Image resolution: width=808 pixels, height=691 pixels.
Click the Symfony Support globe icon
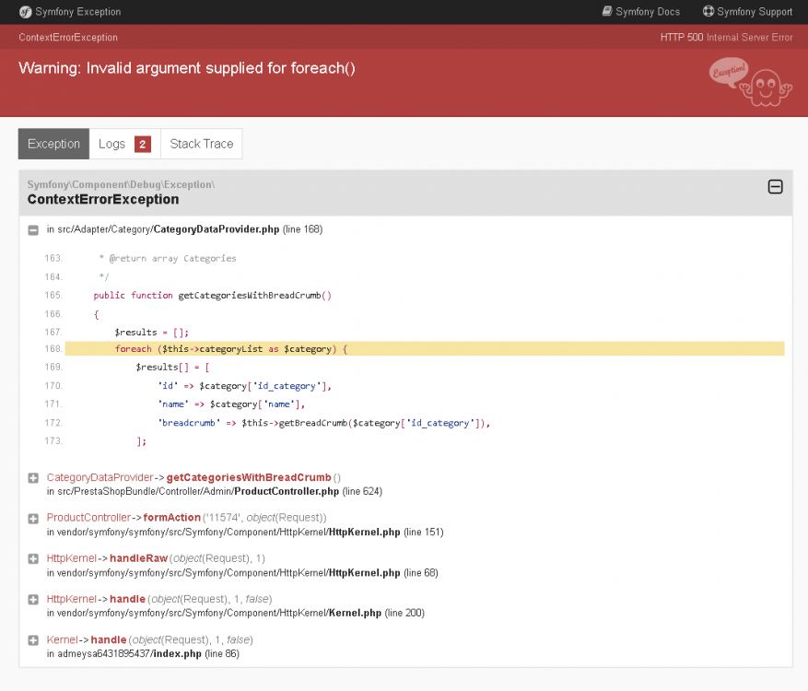tap(708, 11)
